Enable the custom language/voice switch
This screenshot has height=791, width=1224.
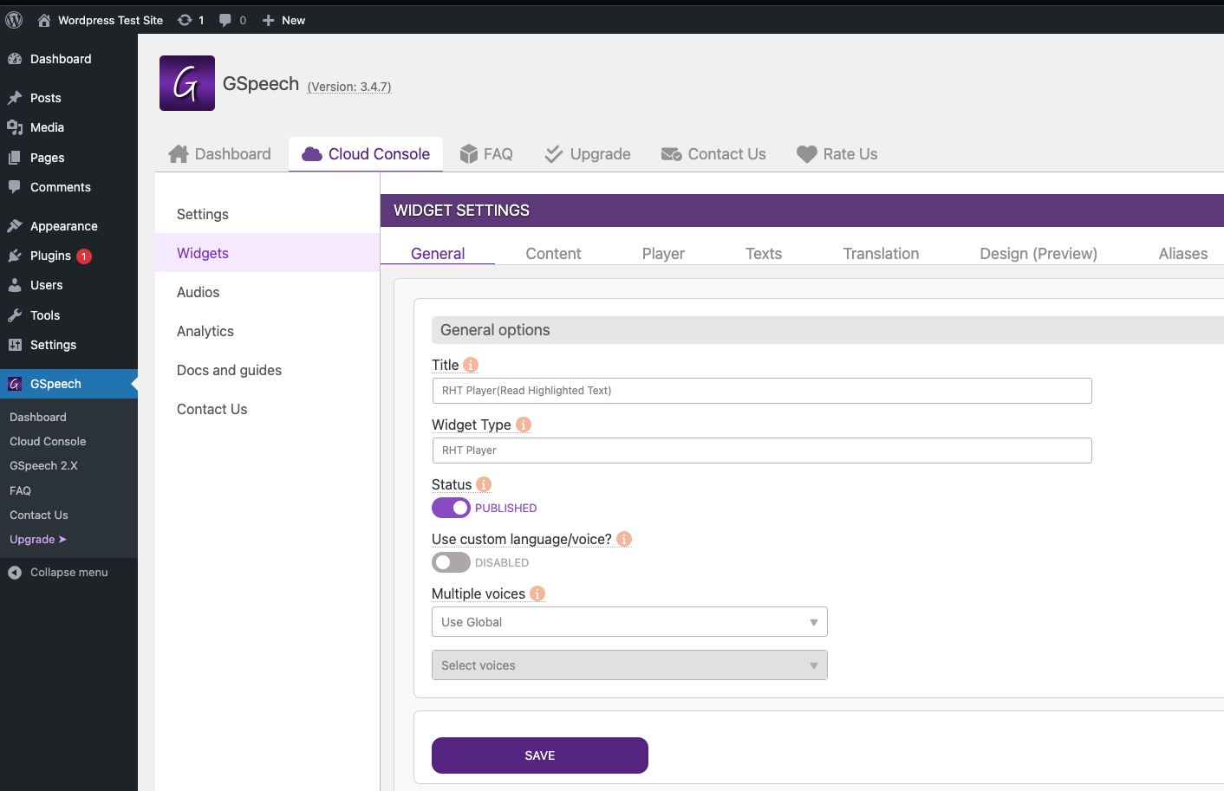451,562
